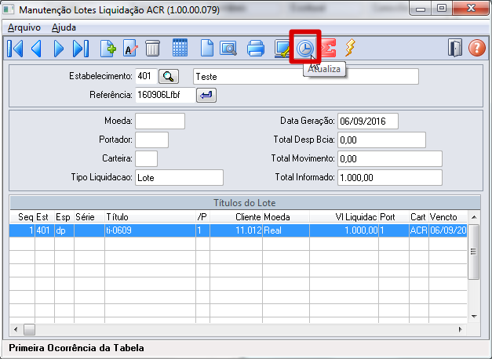Viewport: 492px width, 359px height.
Task: Click horizontal scrollbar left arrow
Action: tap(16, 329)
